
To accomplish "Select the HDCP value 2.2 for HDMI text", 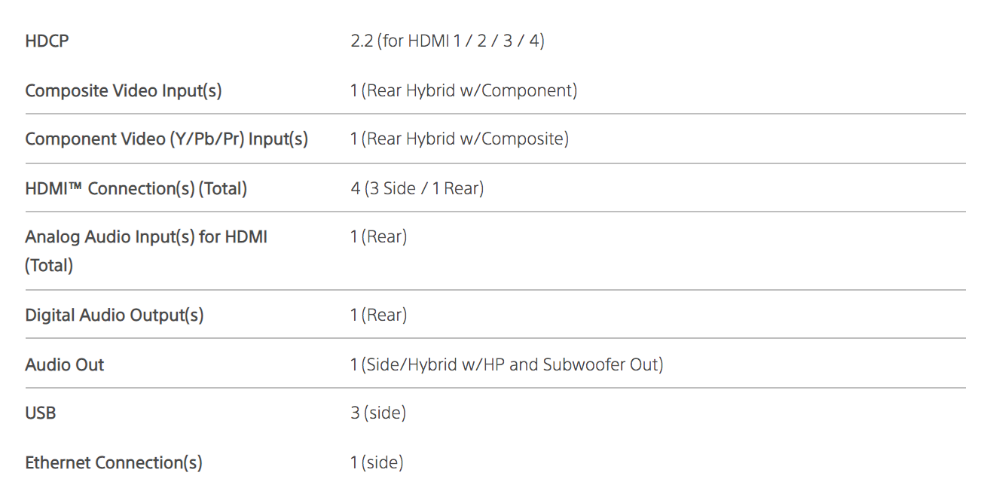I will pyautogui.click(x=447, y=41).
